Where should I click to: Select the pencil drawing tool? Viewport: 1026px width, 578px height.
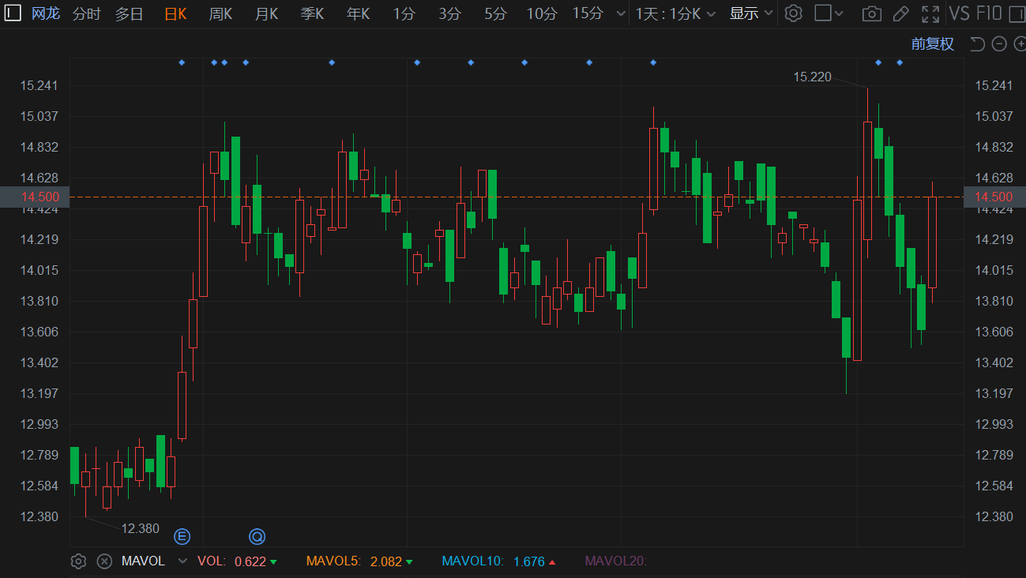pyautogui.click(x=900, y=13)
